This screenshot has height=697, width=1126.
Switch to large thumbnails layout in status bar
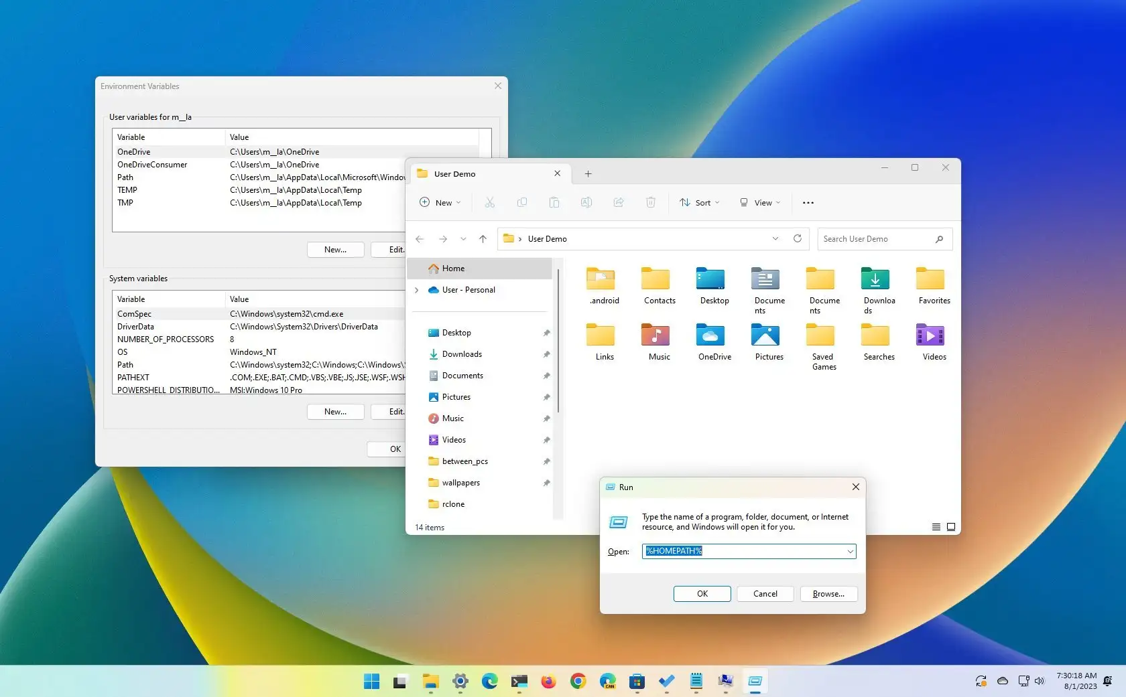tap(950, 527)
